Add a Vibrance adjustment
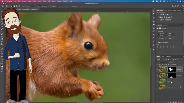Viewport: 184px width, 103px height. click(170, 15)
